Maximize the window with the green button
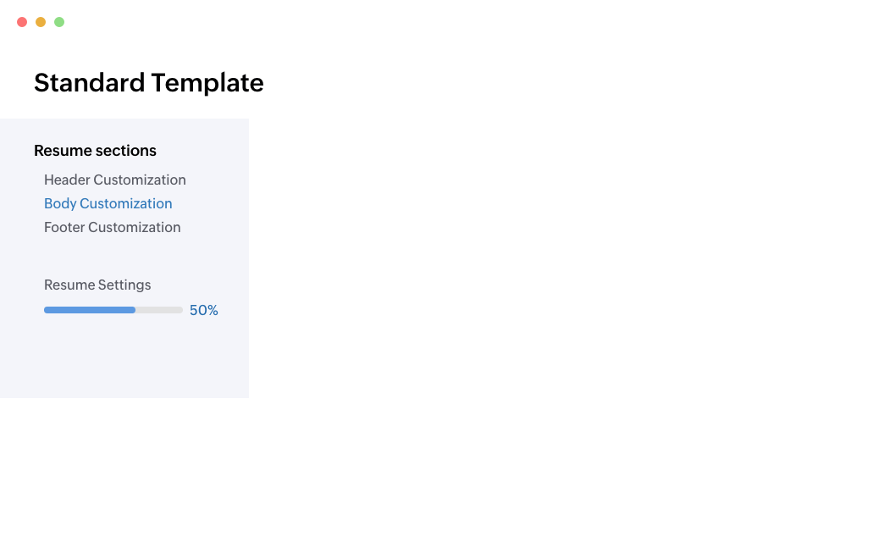This screenshot has height=559, width=884. coord(59,22)
